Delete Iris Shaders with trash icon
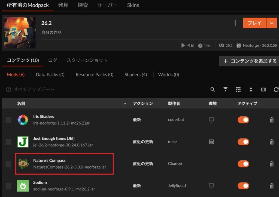Screen dimensions: 279x197 pos(272,120)
